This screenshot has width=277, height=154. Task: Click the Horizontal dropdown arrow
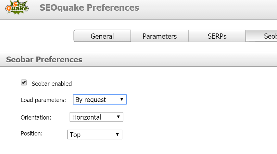[118, 117]
